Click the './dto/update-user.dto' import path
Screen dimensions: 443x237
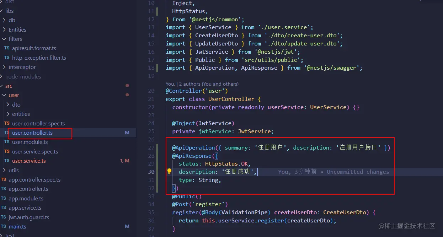tap(303, 44)
